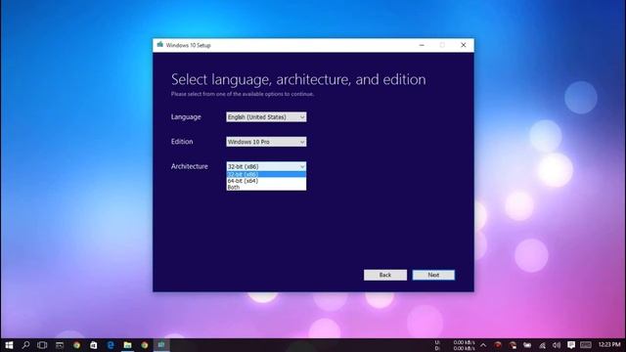Click the touch keyboard tray icon

click(x=586, y=345)
